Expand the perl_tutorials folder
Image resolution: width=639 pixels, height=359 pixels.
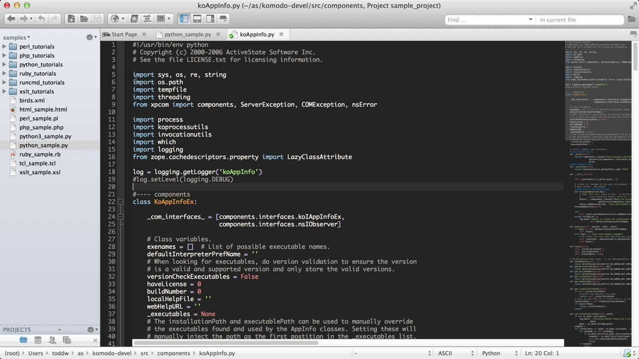[x=4, y=46]
